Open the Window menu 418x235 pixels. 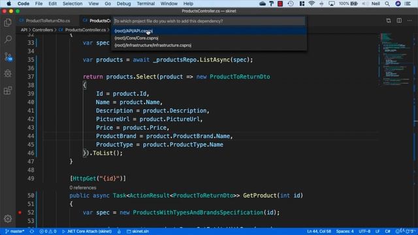[169, 3]
